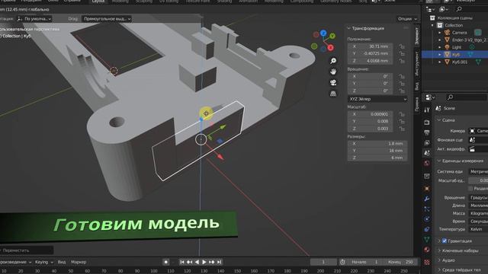Screen dimensions: 488x274
Task: Click the pan view hand icon
Action: (333, 72)
